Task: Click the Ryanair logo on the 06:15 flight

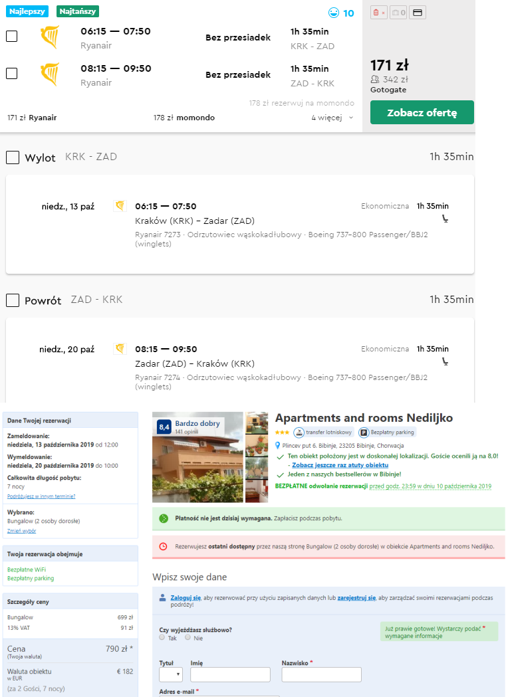Action: [x=50, y=37]
